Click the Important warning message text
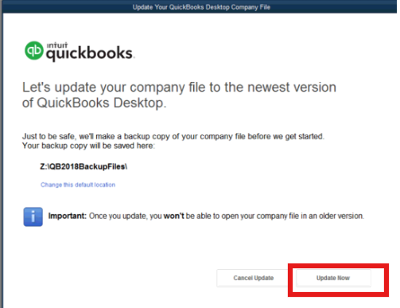Image resolution: width=400 pixels, height=308 pixels. 206,216
